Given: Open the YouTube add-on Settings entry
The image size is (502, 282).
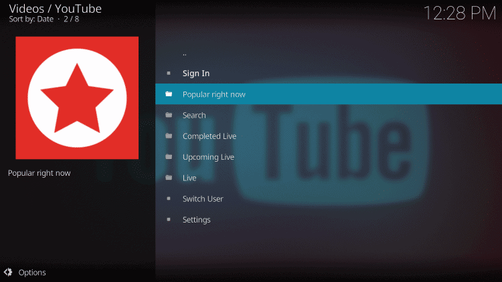Looking at the screenshot, I should 329,219.
